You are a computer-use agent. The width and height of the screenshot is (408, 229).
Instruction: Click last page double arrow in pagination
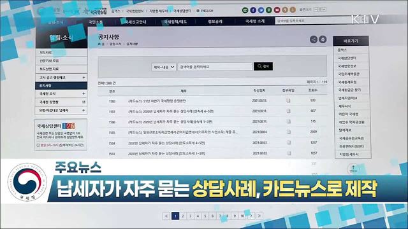tap(259, 216)
